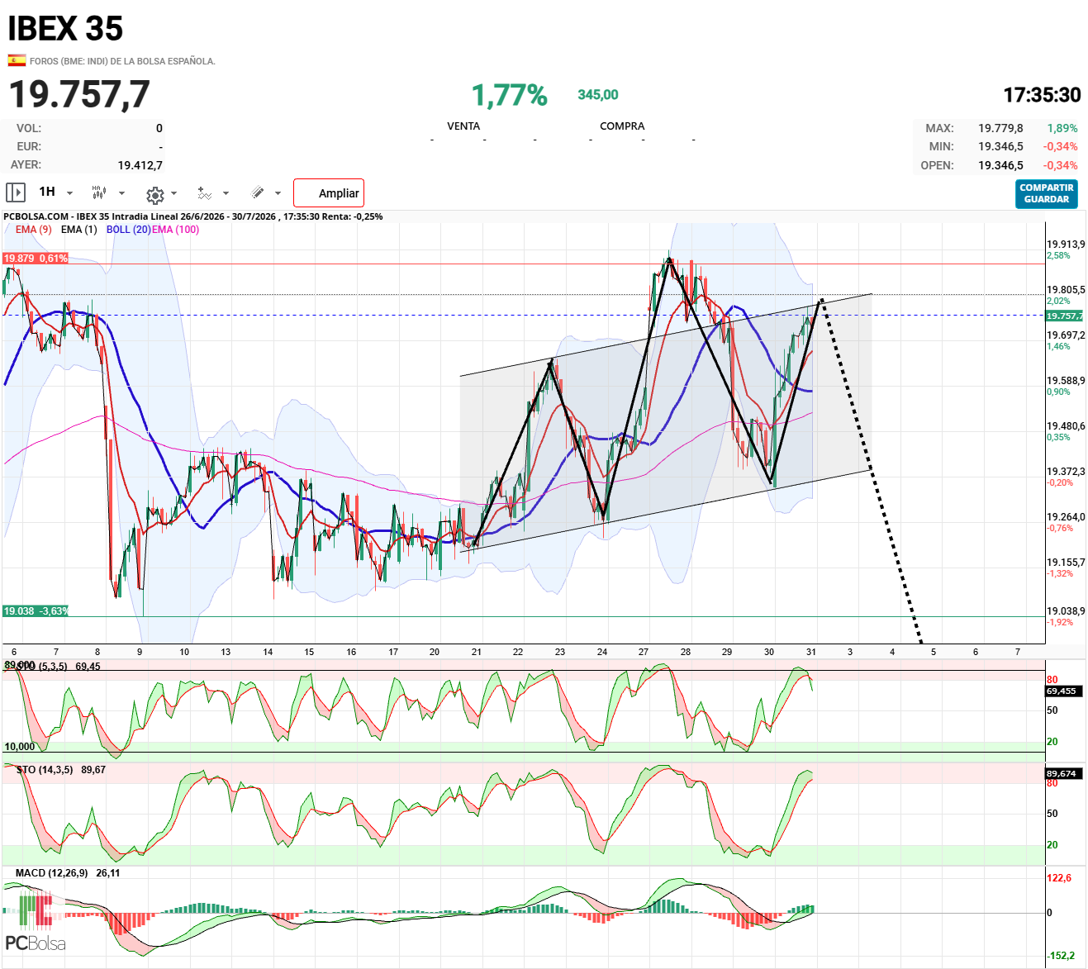Open the add indicator icon
Screen dimensions: 1088x969
click(204, 193)
